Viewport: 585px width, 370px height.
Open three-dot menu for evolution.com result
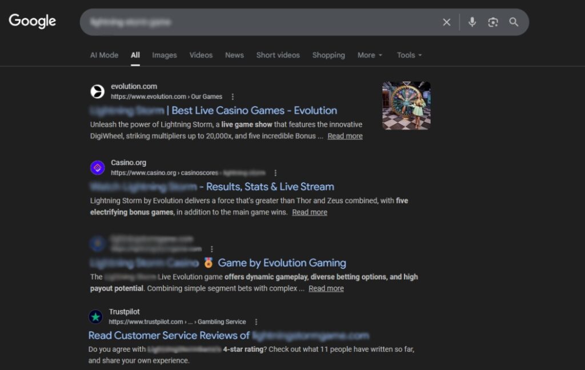click(x=233, y=96)
